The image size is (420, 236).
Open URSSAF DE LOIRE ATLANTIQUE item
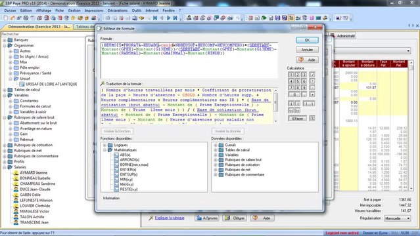pos(51,84)
